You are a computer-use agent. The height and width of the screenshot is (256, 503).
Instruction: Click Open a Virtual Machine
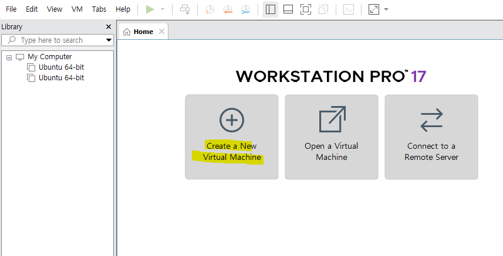coord(332,137)
